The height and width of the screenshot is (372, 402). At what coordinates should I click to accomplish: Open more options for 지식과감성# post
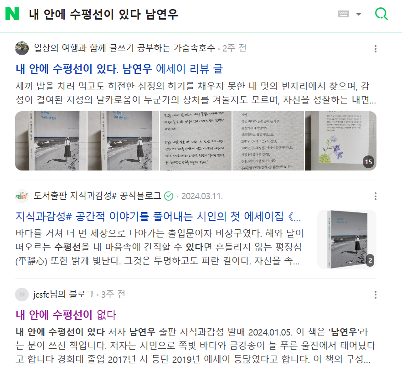click(x=376, y=196)
